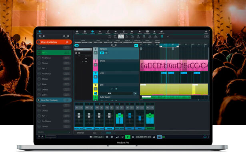246x164 pixels.
Task: Open the Modules view
Action: click(162, 32)
